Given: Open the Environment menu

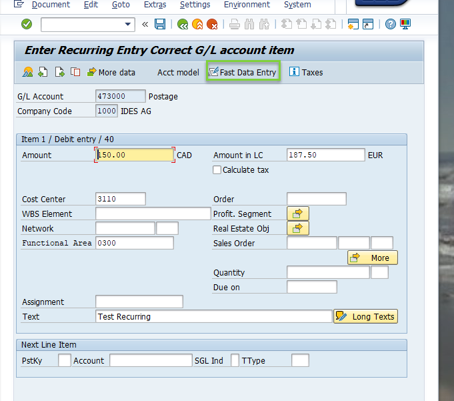Looking at the screenshot, I should [247, 5].
